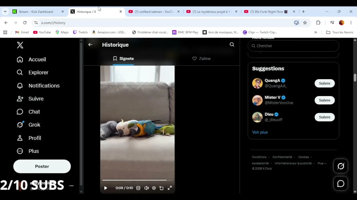Screen dimensions: 357x200
Task: Expand the footer Plus menu
Action: click(322, 163)
